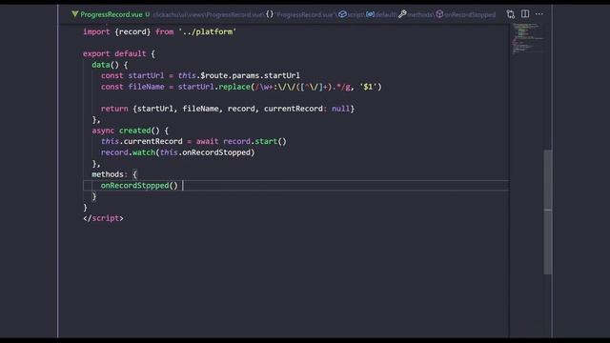Select the methods breadcrumb item
This screenshot has height=343, width=610.
[416, 15]
